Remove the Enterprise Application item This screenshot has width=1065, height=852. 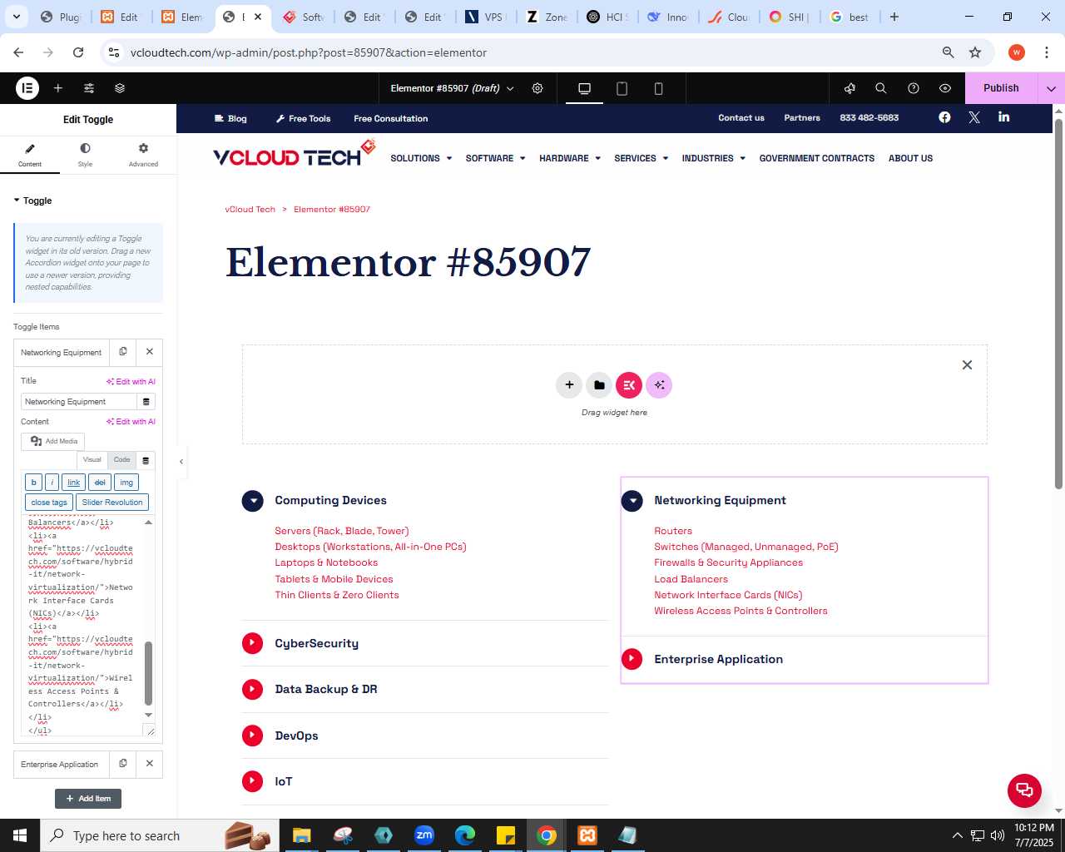150,764
